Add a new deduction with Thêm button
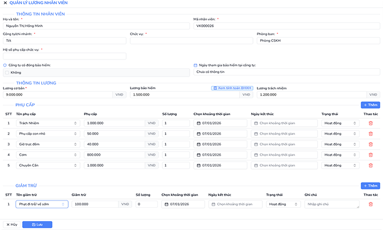383x230 pixels. click(370, 186)
